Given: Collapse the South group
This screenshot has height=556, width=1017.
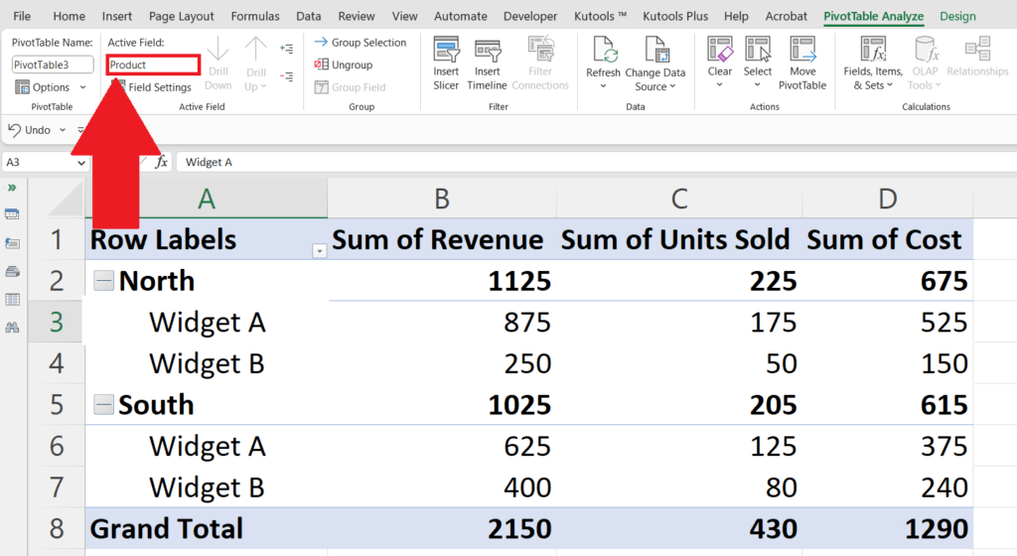Looking at the screenshot, I should (x=103, y=404).
